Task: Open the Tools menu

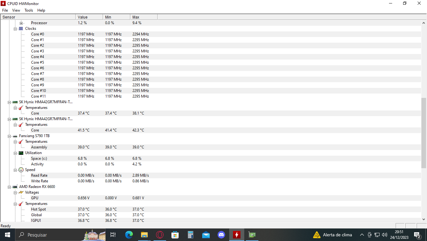Action: tap(29, 10)
